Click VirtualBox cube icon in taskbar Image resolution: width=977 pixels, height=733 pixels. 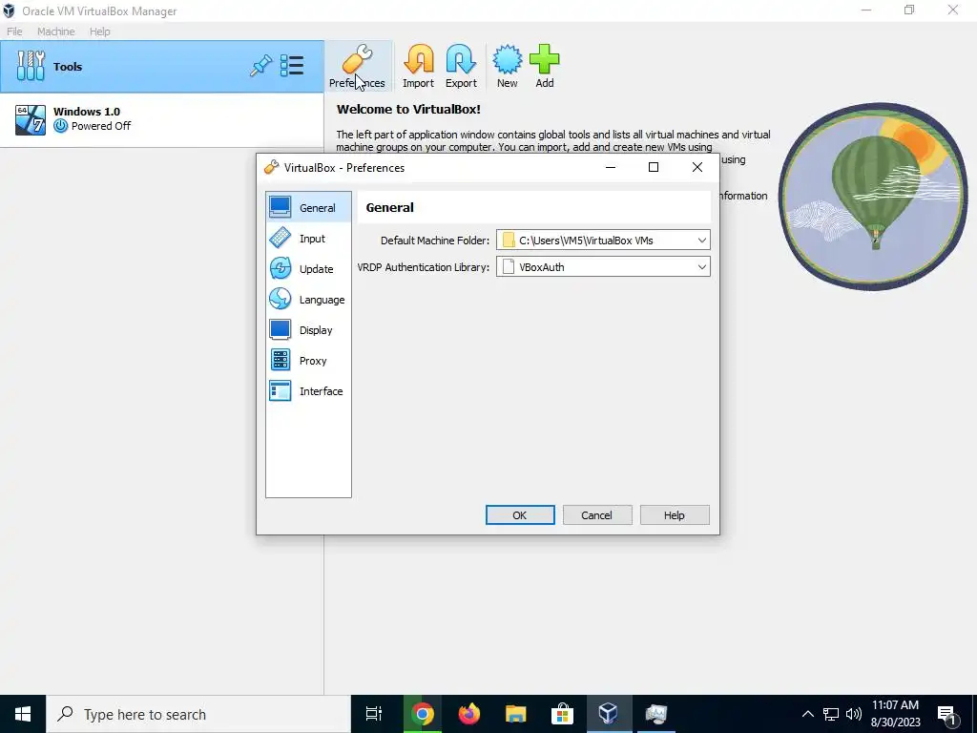point(609,714)
